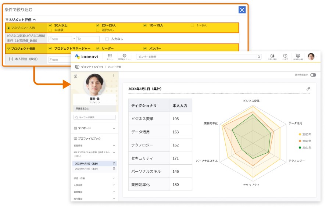This screenshot has width=329, height=207.
Task: Collapse the IPAデジタルスキル標準 section
Action: [x=114, y=153]
